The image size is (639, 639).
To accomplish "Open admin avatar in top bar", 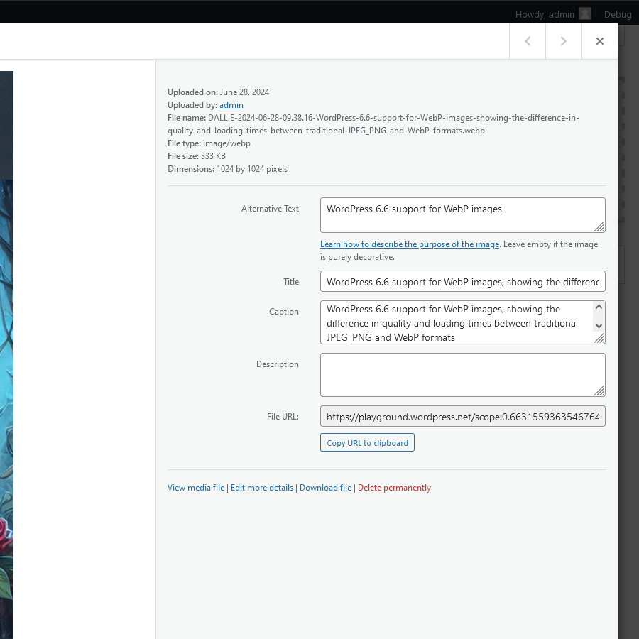I will pyautogui.click(x=585, y=14).
